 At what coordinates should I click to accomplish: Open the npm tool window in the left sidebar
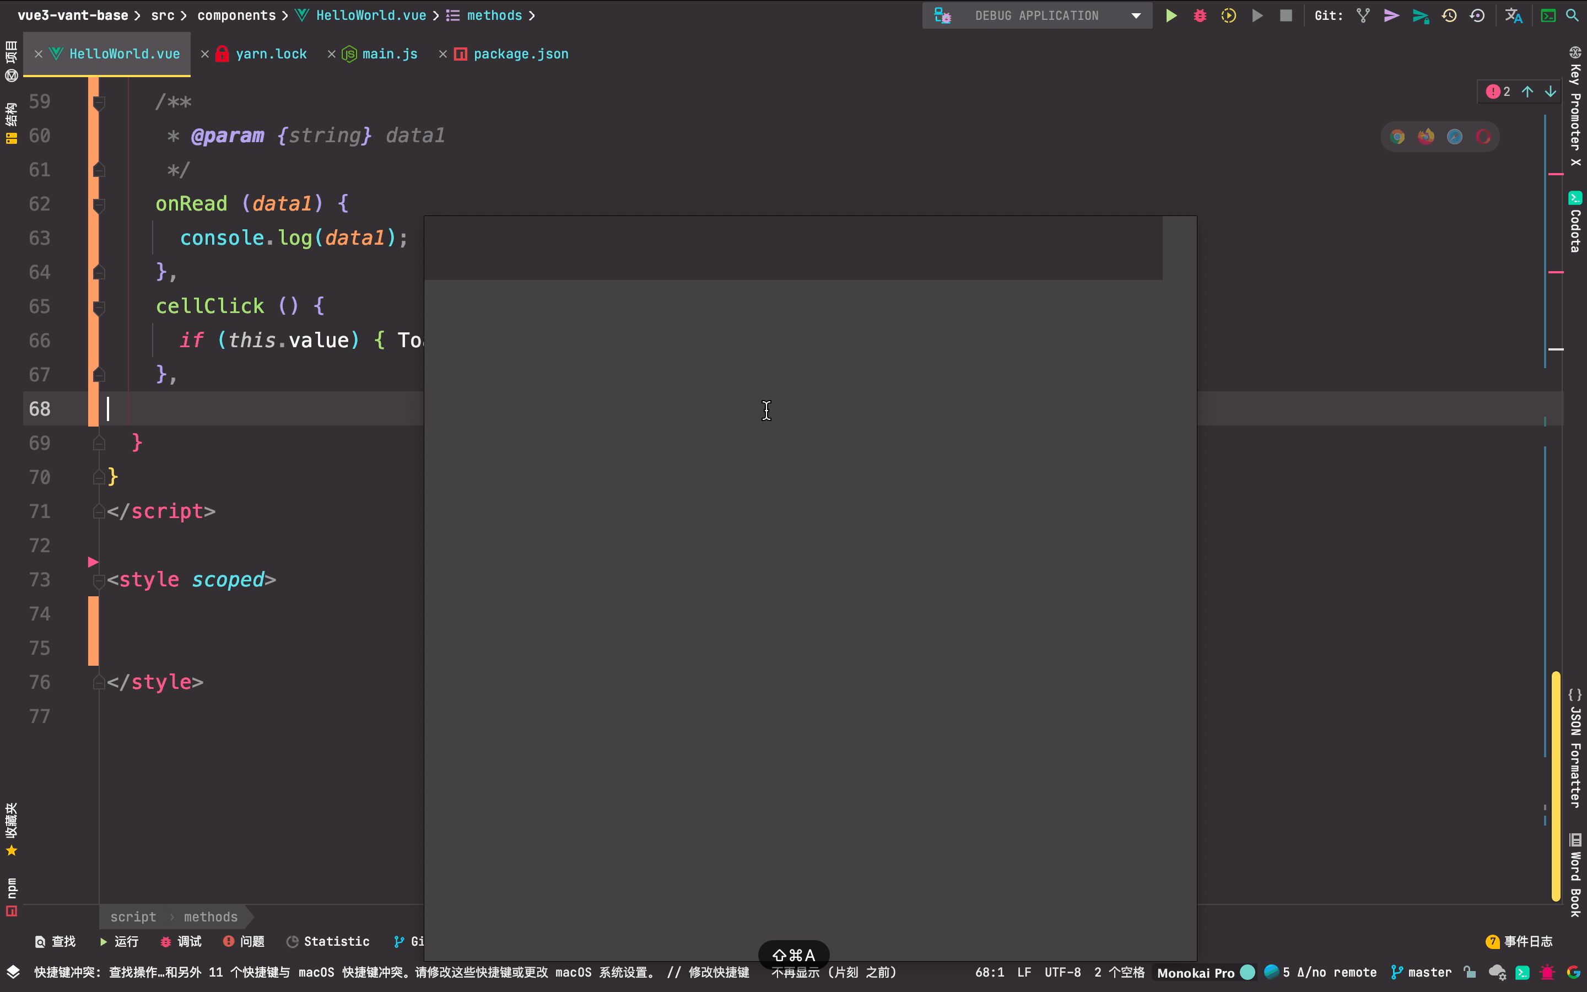point(11,891)
